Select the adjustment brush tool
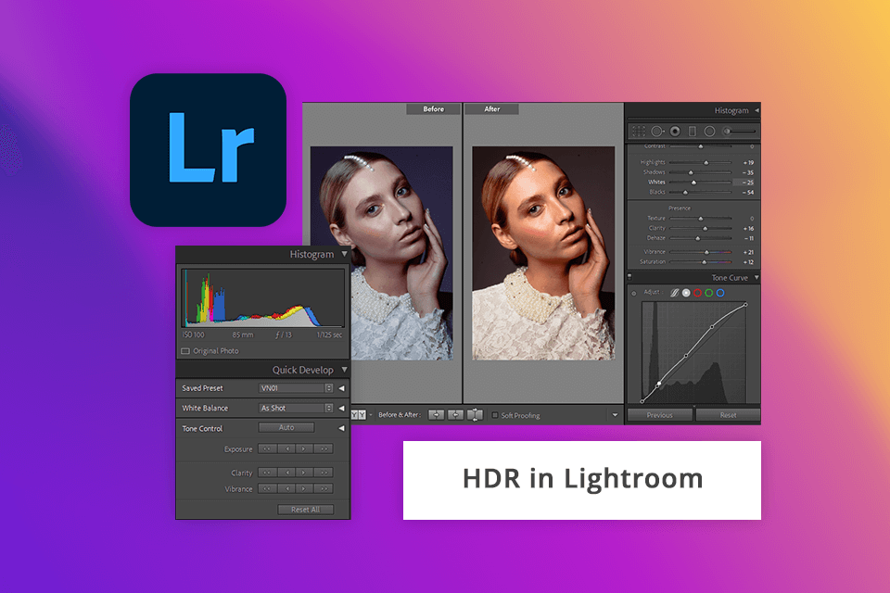The width and height of the screenshot is (890, 593). click(727, 131)
